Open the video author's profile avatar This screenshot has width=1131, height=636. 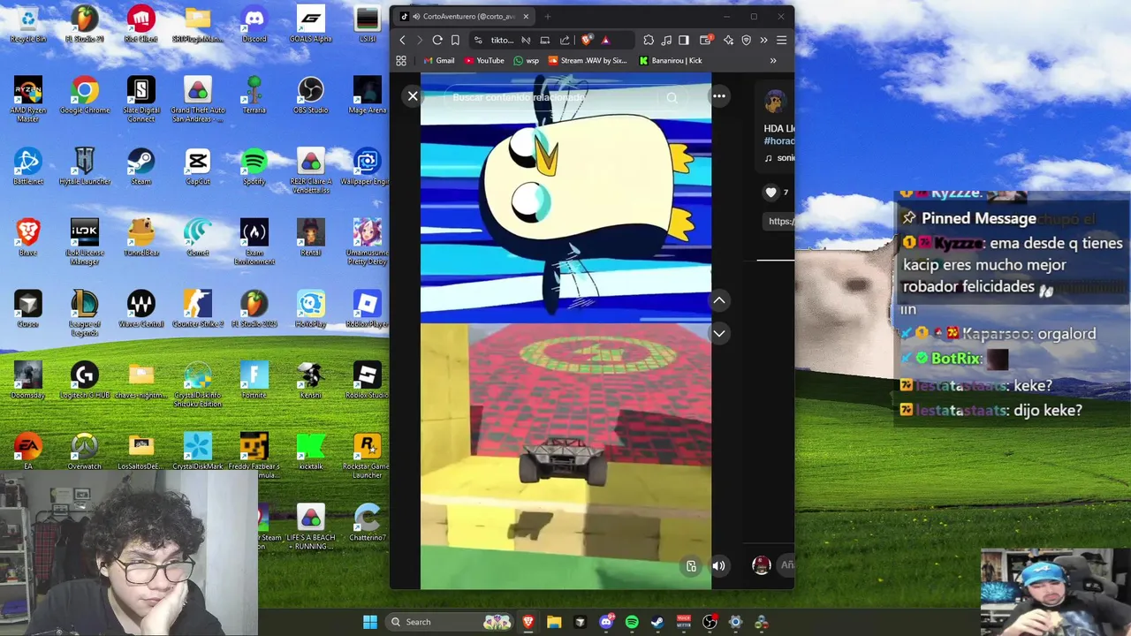coord(775,102)
